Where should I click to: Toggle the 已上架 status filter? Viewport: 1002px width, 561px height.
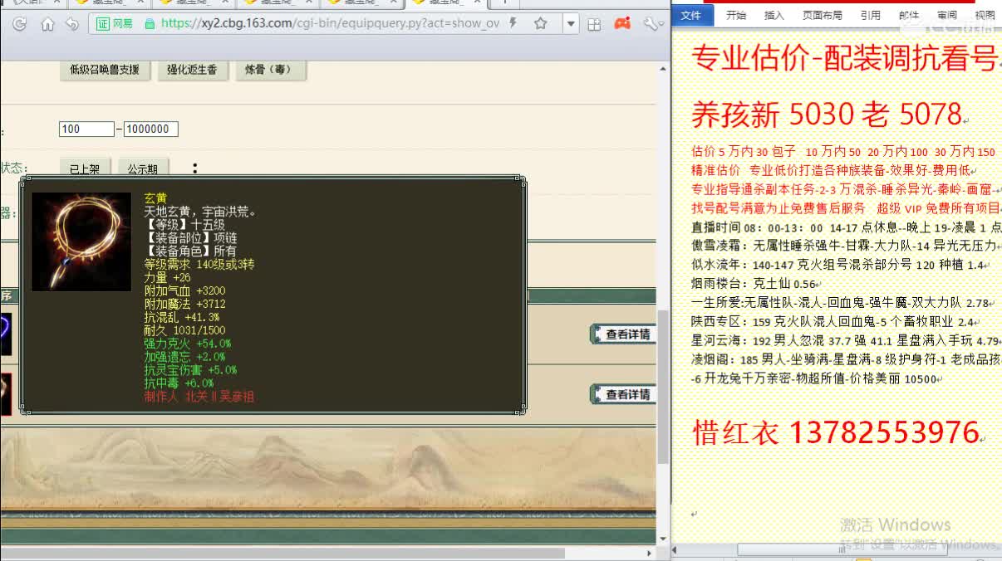[85, 168]
